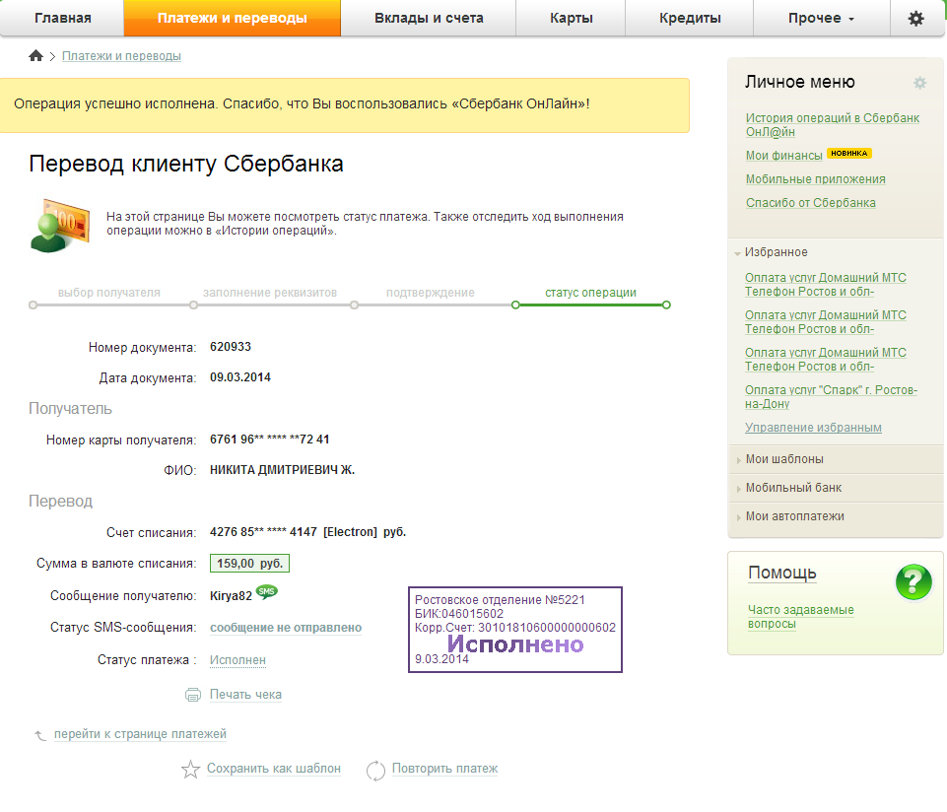Click the printer icon near Печать чека
Screen dimensions: 947x812
[193, 695]
